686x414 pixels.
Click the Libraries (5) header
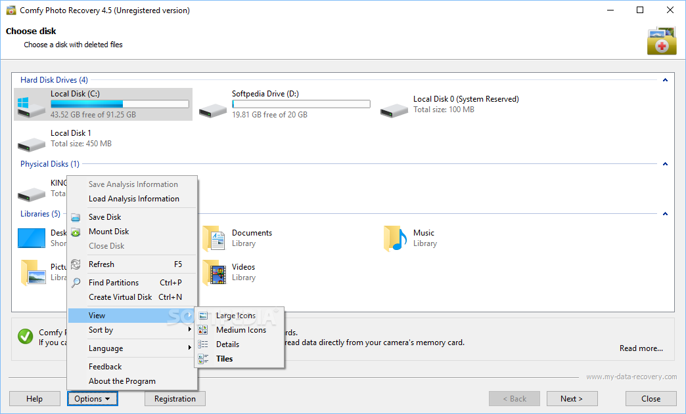(x=40, y=213)
